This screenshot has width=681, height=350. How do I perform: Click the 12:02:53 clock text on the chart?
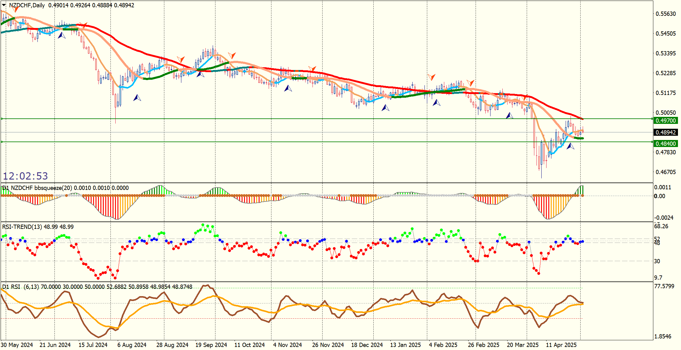[x=26, y=176]
